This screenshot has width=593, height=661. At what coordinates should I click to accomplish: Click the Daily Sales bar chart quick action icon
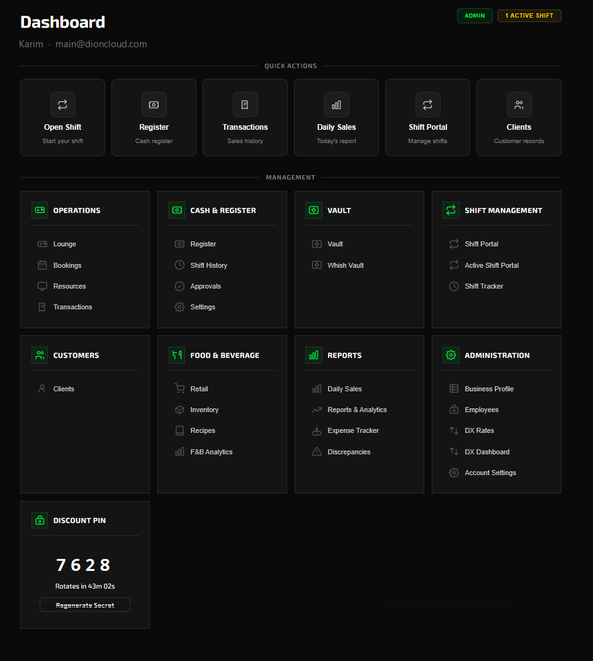tap(337, 105)
